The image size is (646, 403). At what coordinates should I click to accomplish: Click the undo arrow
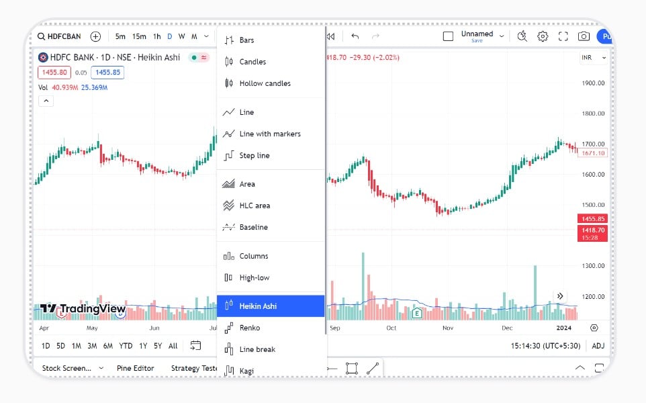click(355, 36)
